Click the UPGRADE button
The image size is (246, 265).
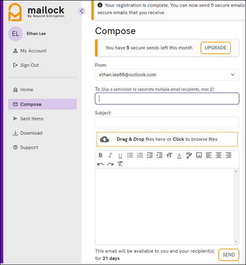click(x=216, y=48)
